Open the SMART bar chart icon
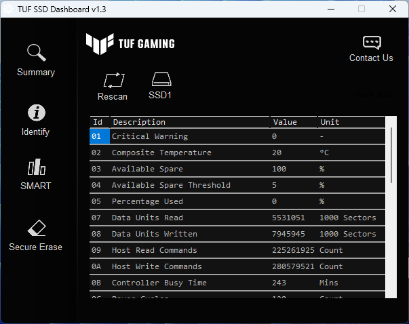409x324 pixels. point(37,167)
